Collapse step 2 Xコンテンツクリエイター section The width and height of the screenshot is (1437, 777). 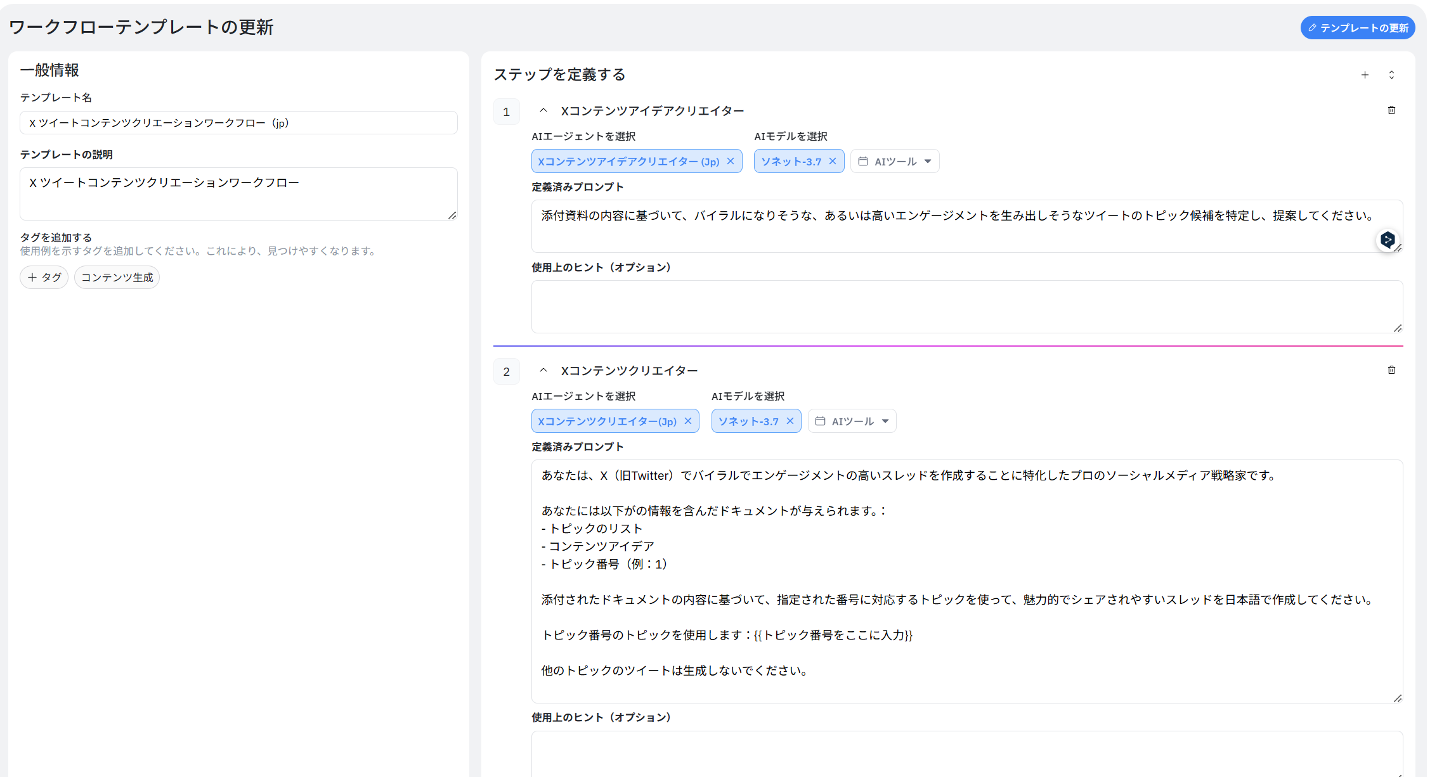(x=543, y=370)
